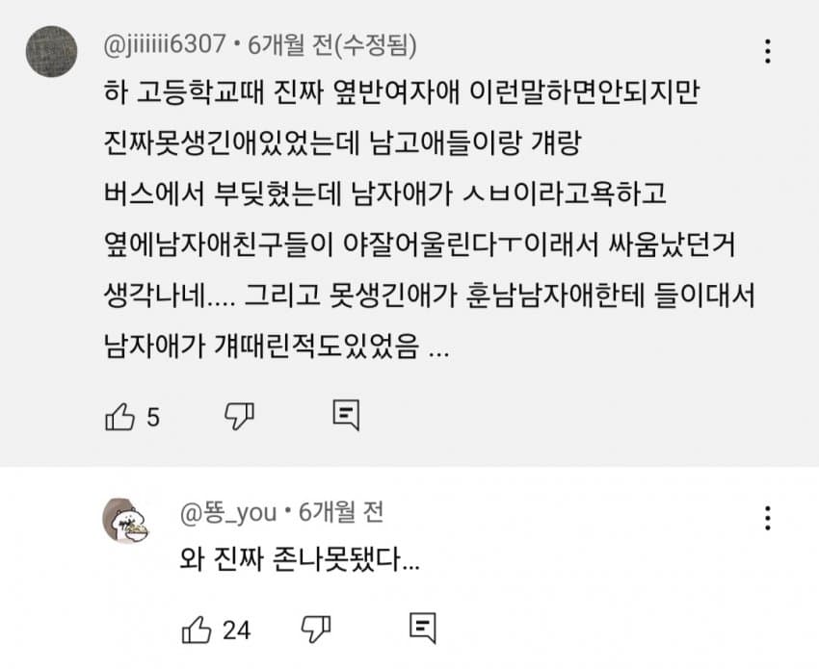Open reply box for @jiiiiii6307's comment

pos(346,416)
